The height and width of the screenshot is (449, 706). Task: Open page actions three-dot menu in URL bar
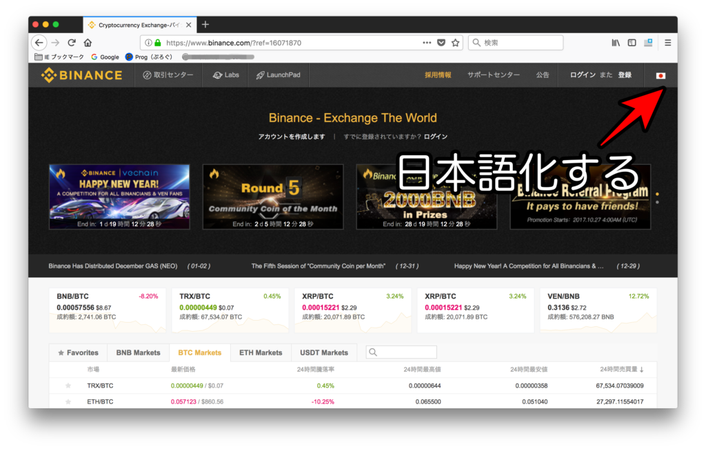pos(427,43)
